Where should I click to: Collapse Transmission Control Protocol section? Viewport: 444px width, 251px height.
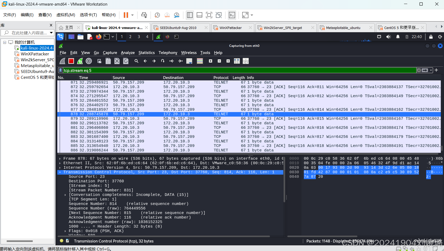coord(60,172)
